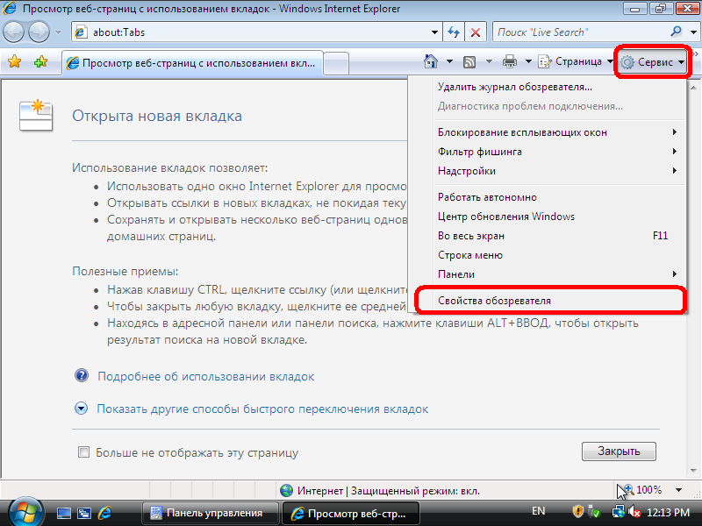The height and width of the screenshot is (526, 702).
Task: Select Свойства обозревателя
Action: [494, 301]
